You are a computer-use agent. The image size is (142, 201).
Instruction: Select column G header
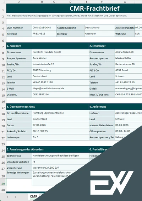click(x=125, y=2)
